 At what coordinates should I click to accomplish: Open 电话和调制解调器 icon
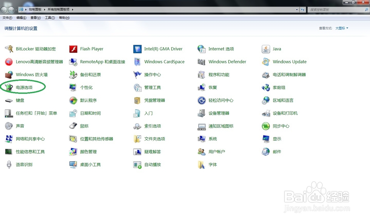coord(266,75)
